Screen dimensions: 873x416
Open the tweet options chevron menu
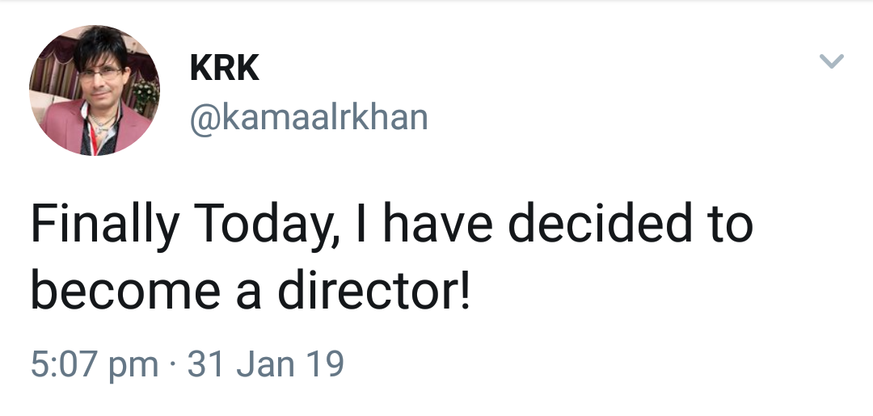pyautogui.click(x=832, y=62)
